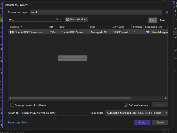Click the Track Window button
Image resolution: width=177 pixels, height=133 pixels.
(76, 19)
